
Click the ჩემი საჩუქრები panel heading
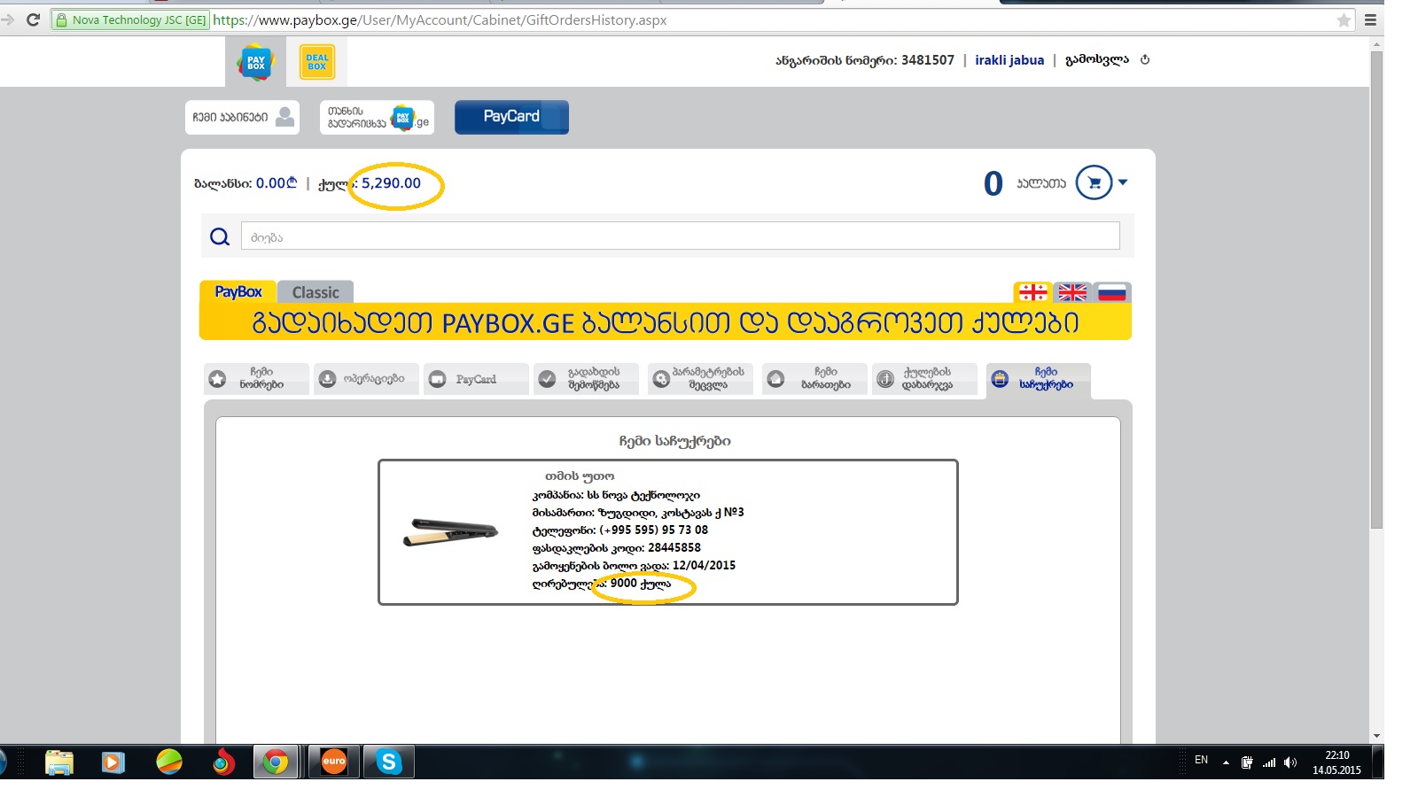[674, 441]
